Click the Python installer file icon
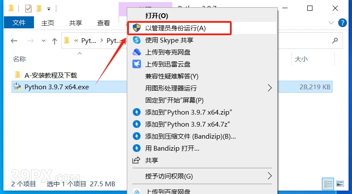The width and height of the screenshot is (352, 194). [x=18, y=87]
